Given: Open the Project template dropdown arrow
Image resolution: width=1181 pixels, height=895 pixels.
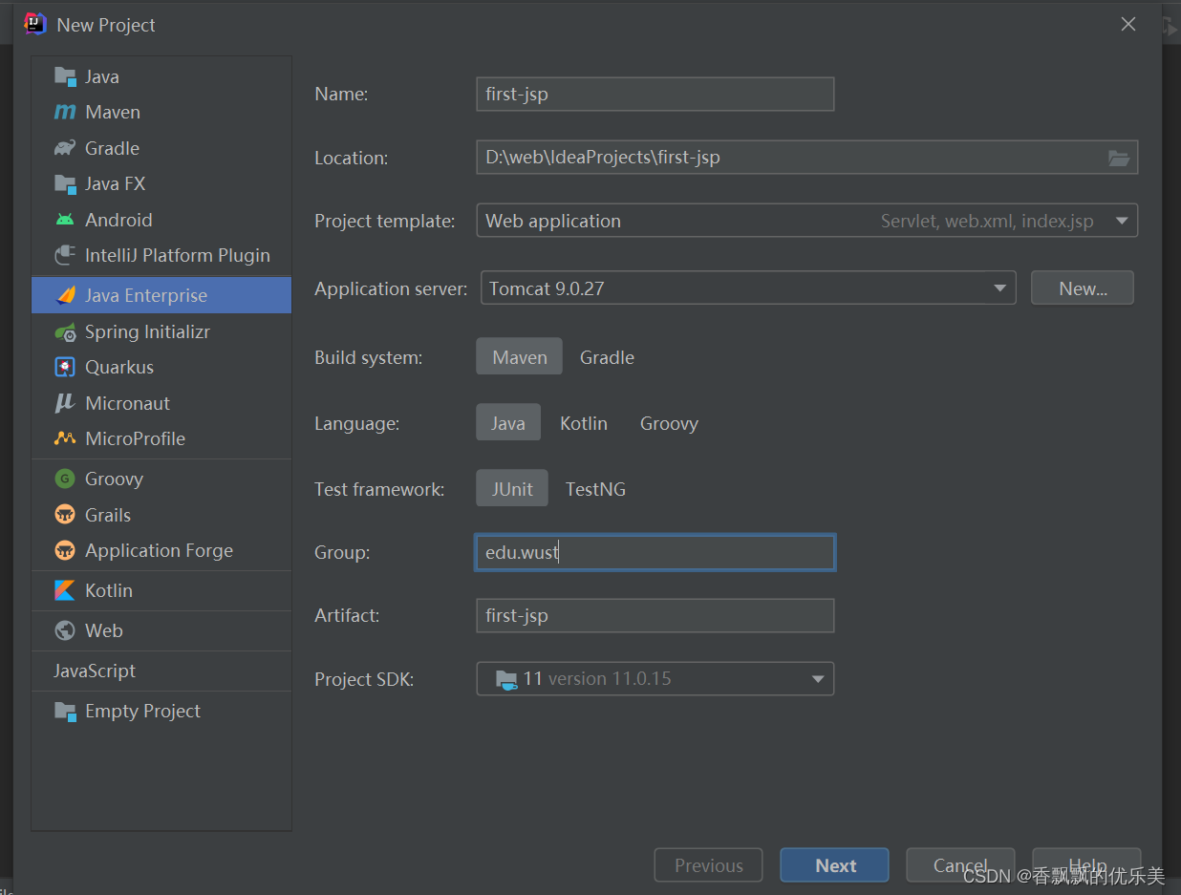Looking at the screenshot, I should point(1122,222).
